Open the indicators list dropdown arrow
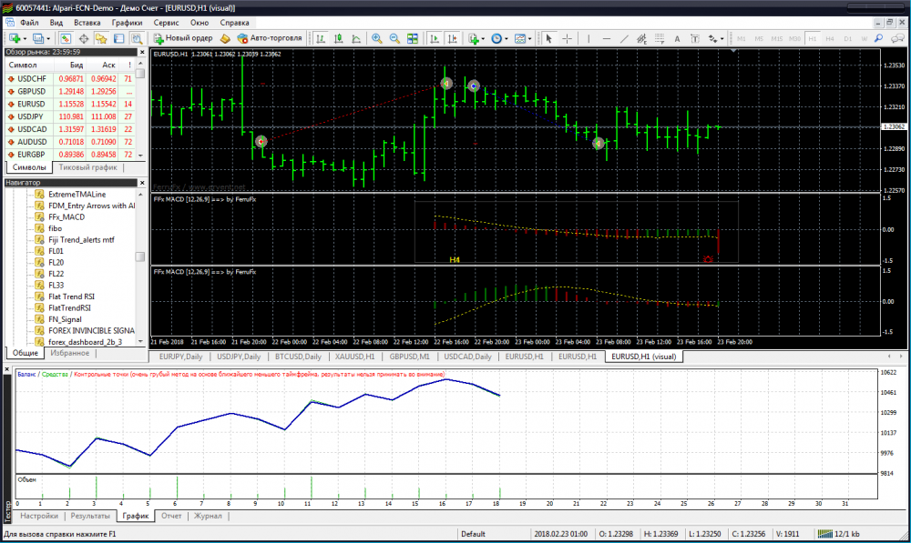 485,38
